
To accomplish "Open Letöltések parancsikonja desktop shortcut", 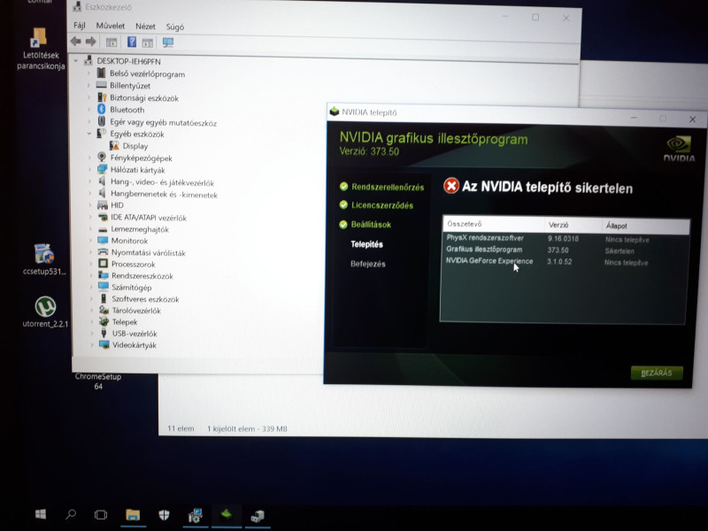I will click(41, 49).
